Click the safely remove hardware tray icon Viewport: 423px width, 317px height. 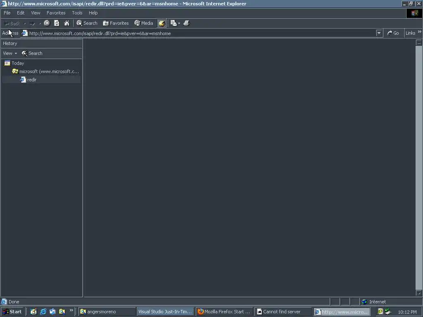[388, 312]
